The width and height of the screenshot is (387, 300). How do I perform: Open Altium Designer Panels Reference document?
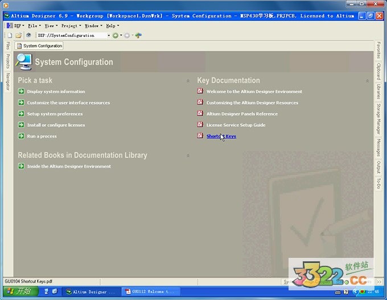[x=242, y=114]
